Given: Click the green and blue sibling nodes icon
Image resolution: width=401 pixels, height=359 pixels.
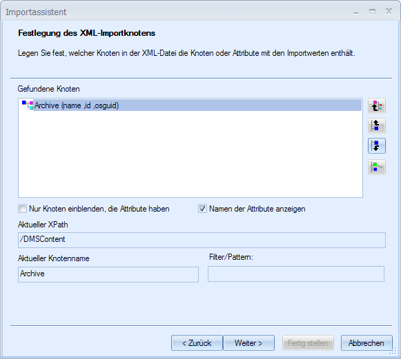Looking at the screenshot, I should [377, 167].
